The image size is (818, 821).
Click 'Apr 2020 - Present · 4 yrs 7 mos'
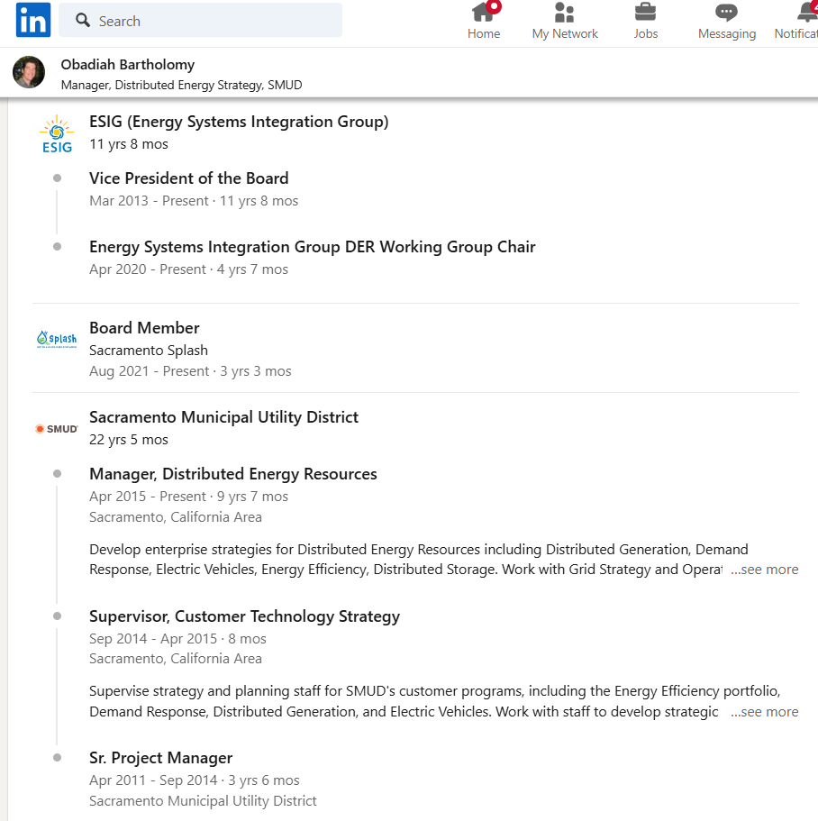[x=188, y=269]
